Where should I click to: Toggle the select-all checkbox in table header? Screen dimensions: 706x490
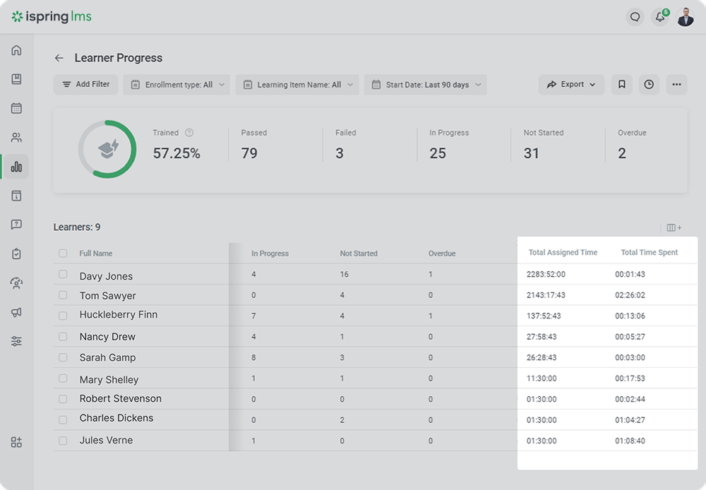point(63,253)
